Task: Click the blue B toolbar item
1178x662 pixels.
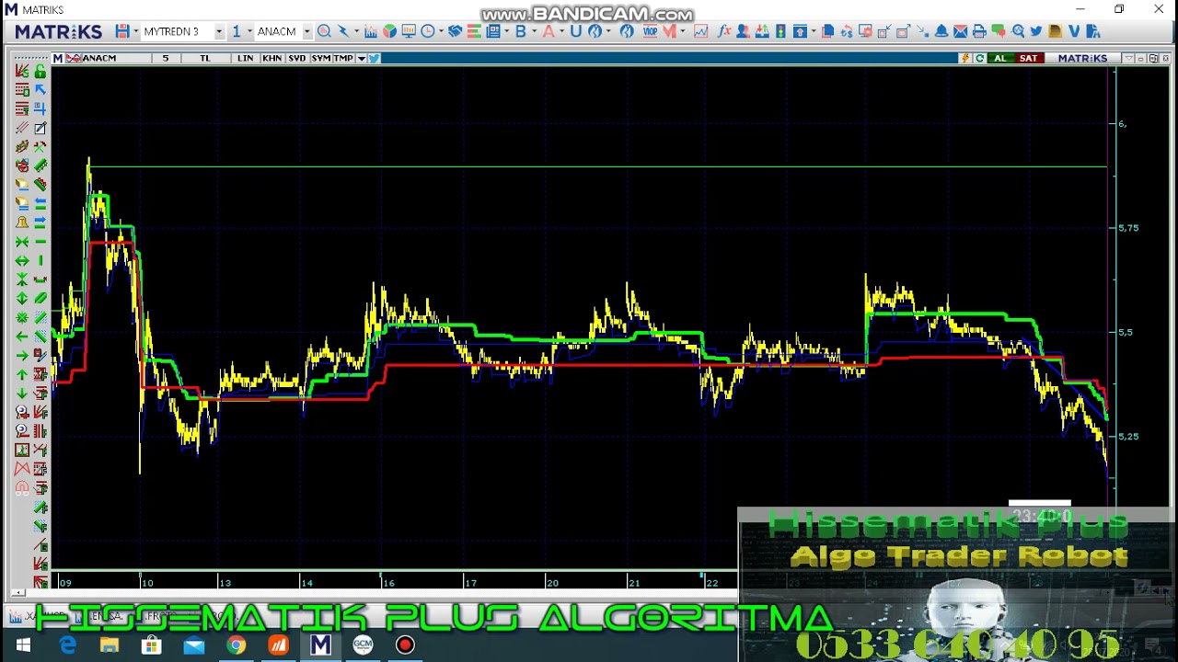Action: click(x=521, y=31)
